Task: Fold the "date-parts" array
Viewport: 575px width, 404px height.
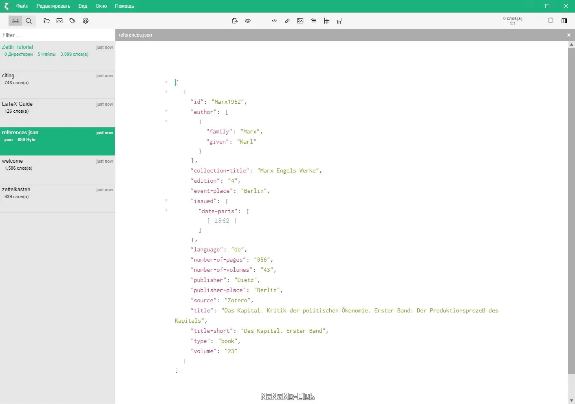Action: 166,211
